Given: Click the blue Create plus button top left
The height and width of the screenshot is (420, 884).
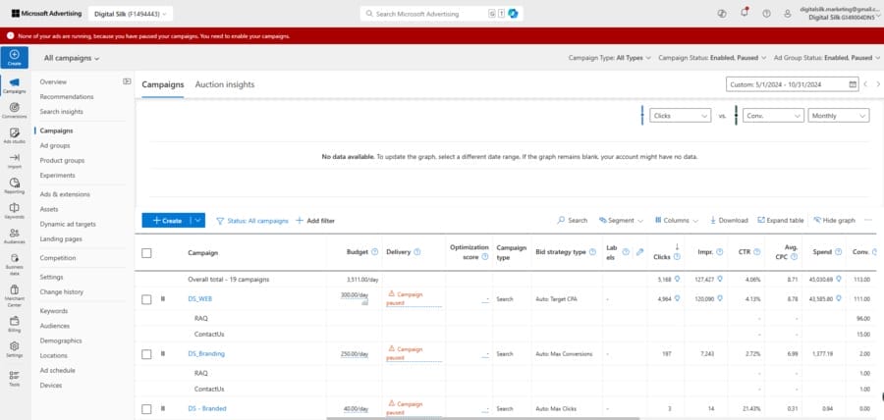Looking at the screenshot, I should [x=14, y=57].
